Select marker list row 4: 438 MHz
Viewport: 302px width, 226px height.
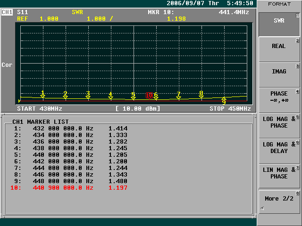pyautogui.click(x=71, y=148)
